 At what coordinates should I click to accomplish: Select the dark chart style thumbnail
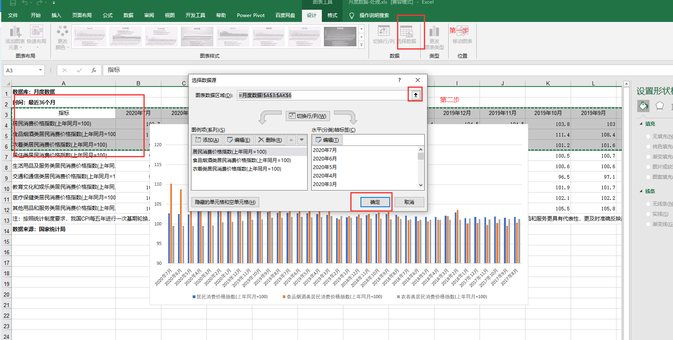coord(340,37)
